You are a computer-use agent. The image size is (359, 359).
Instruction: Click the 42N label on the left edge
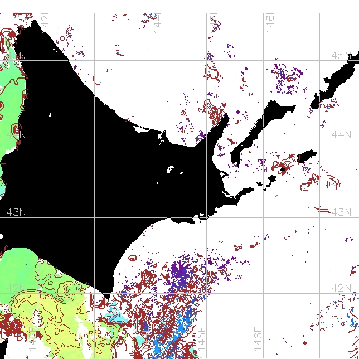coord(16,288)
